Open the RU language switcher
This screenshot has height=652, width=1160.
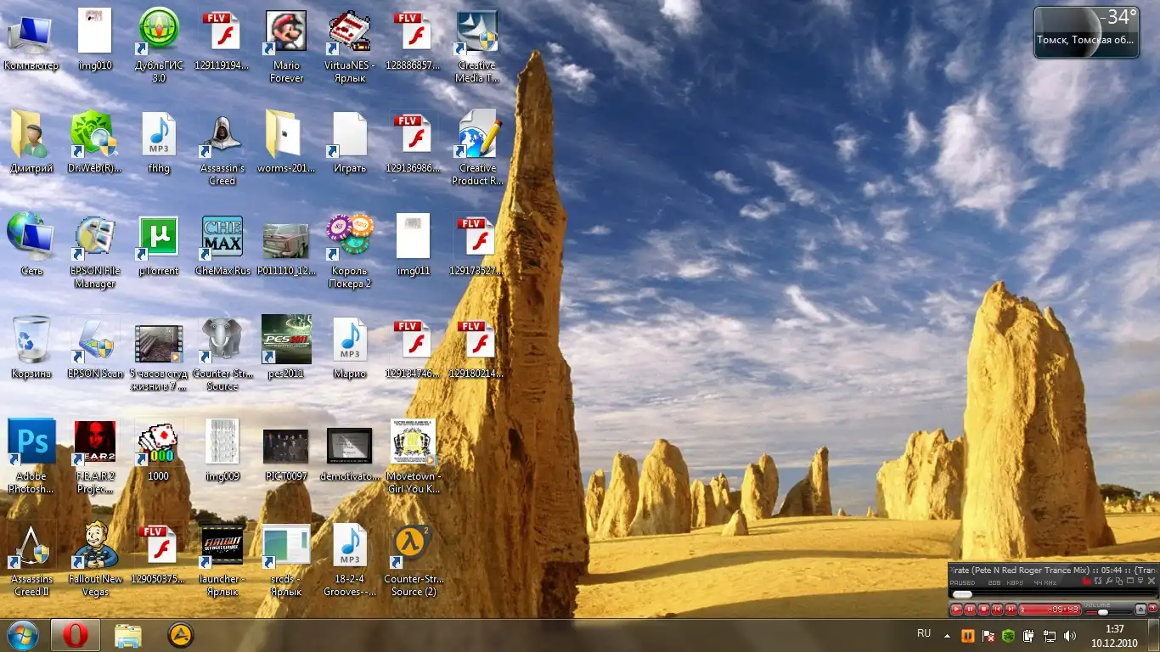[x=924, y=634]
